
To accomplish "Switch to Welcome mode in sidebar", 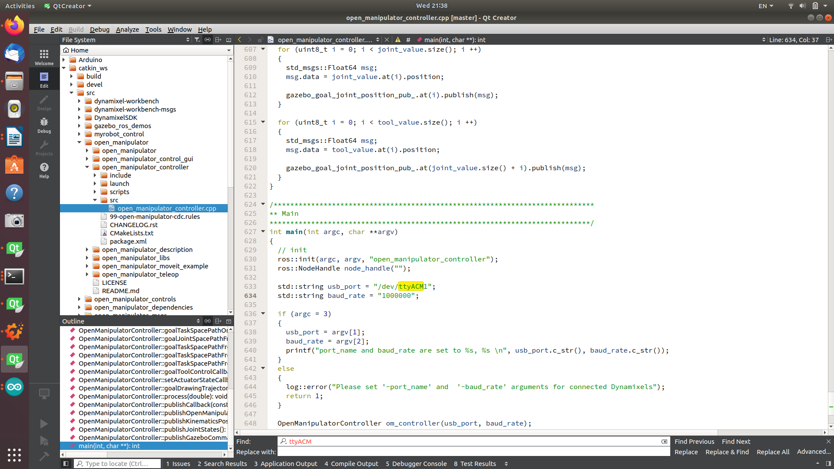I will pos(44,57).
